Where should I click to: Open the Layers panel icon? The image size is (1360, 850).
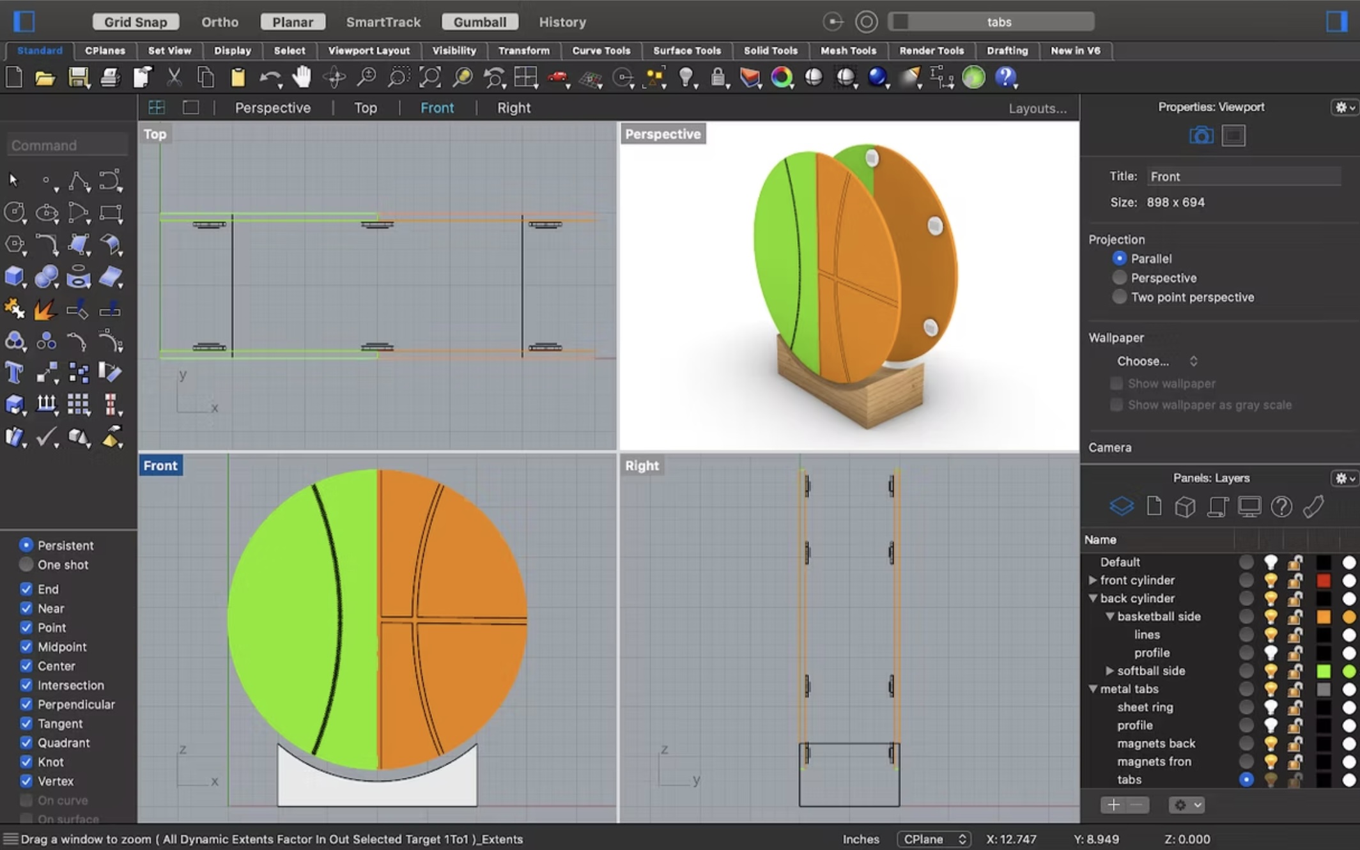(1122, 506)
